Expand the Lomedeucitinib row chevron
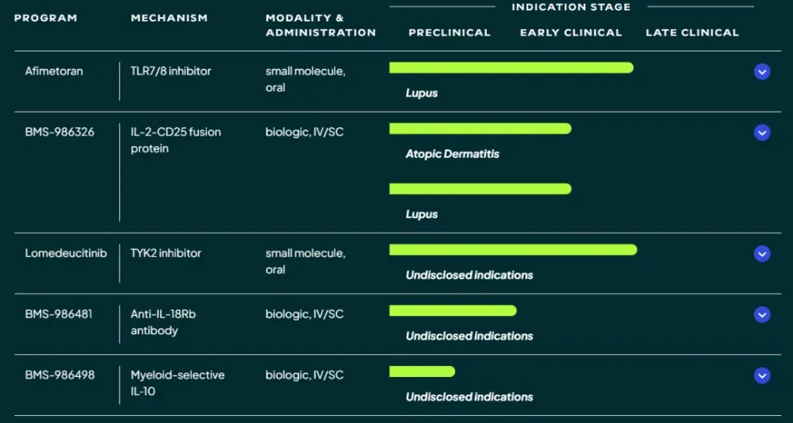The width and height of the screenshot is (793, 423). [762, 254]
